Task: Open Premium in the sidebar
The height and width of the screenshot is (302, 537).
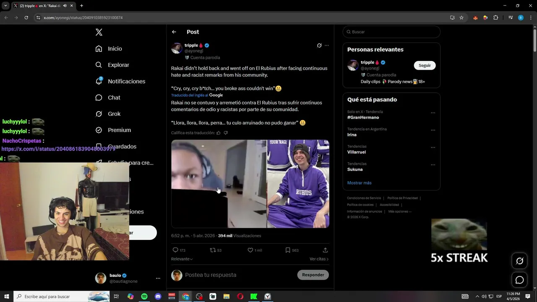Action: click(113, 130)
